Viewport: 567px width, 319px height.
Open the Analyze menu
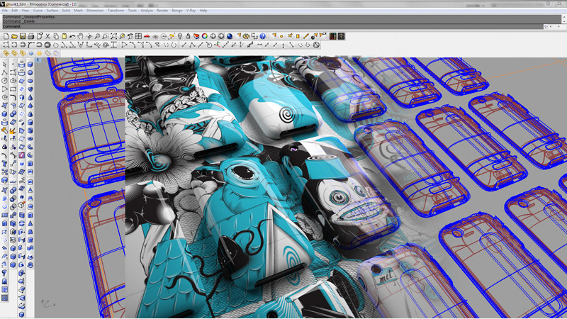[x=147, y=11]
